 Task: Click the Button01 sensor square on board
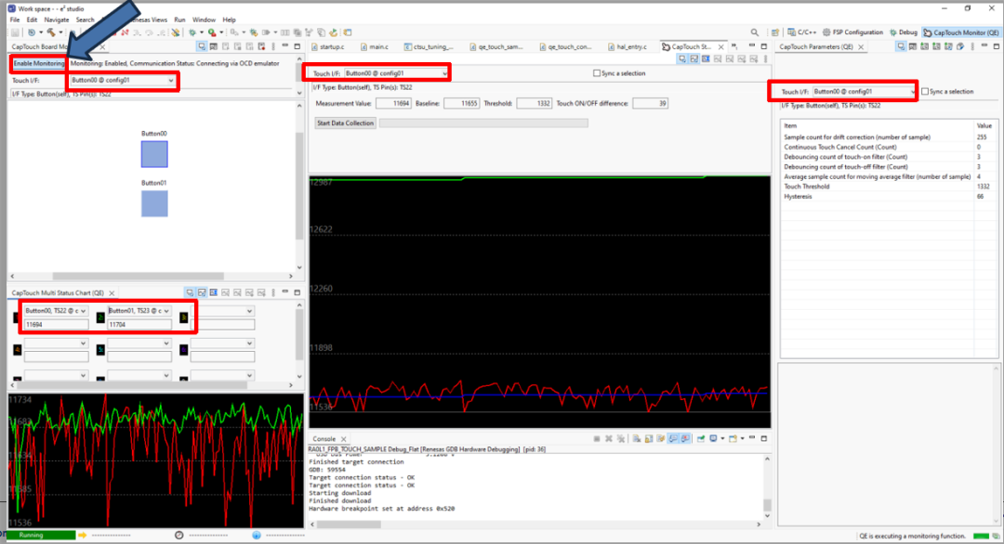[154, 203]
